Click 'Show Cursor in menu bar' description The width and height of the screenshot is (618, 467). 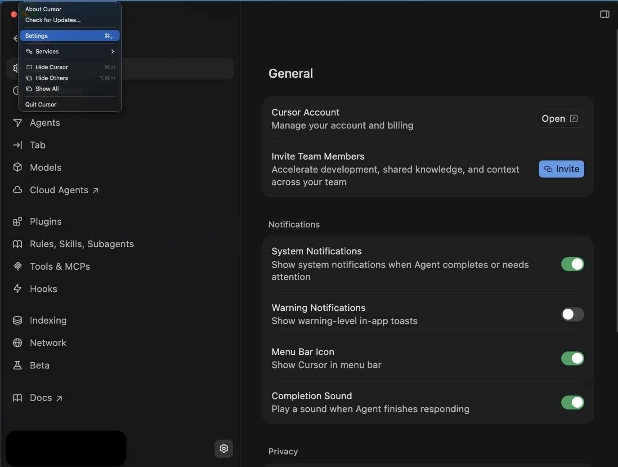tap(327, 365)
